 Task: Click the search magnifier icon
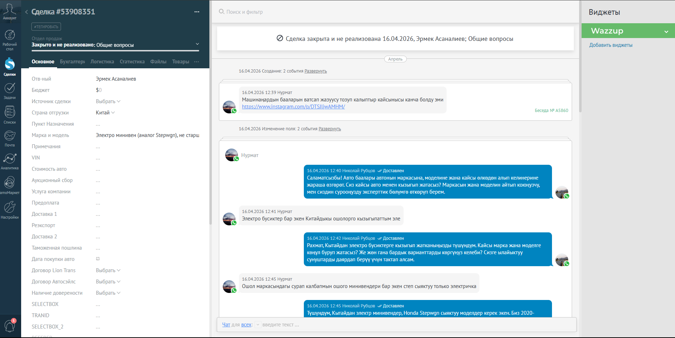tap(221, 12)
